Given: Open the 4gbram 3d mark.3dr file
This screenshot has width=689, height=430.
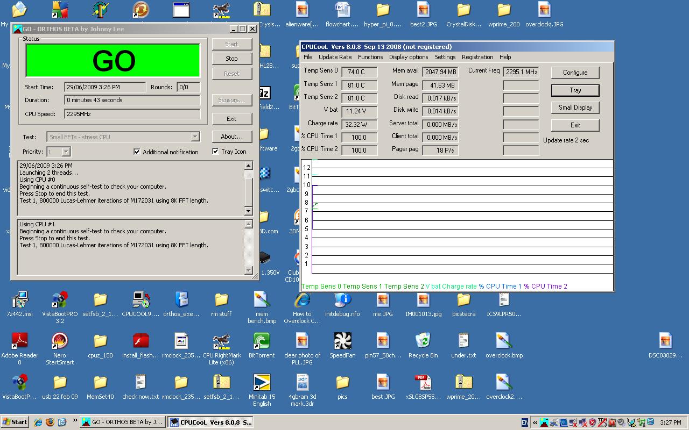Looking at the screenshot, I should click(302, 382).
